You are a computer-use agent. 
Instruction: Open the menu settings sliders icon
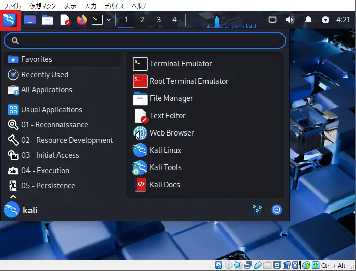[257, 210]
